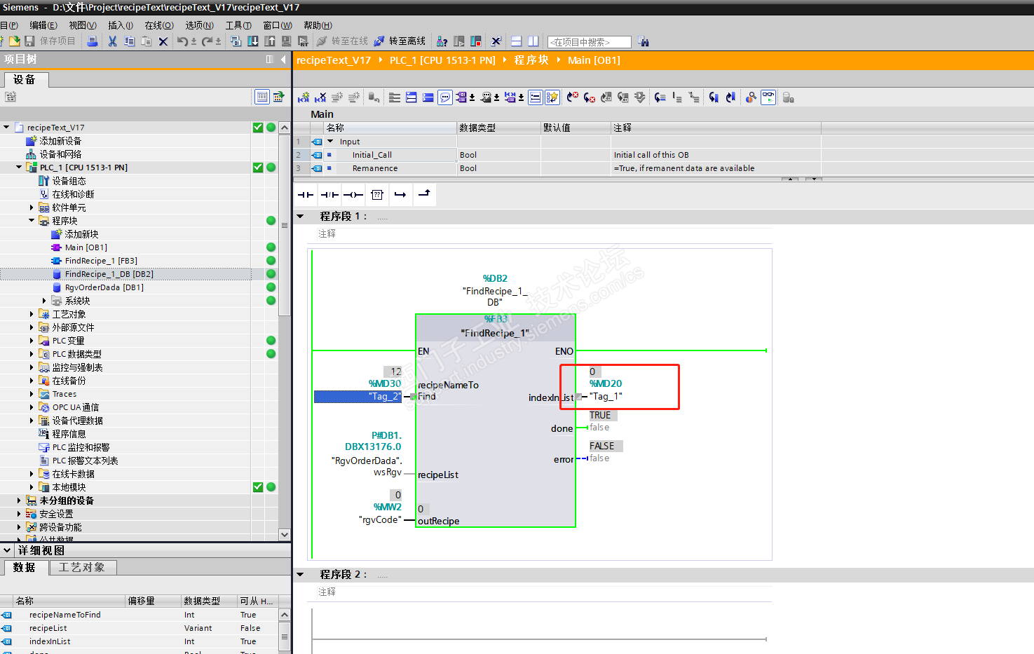Switch to the 工艺对象 tab

point(82,567)
